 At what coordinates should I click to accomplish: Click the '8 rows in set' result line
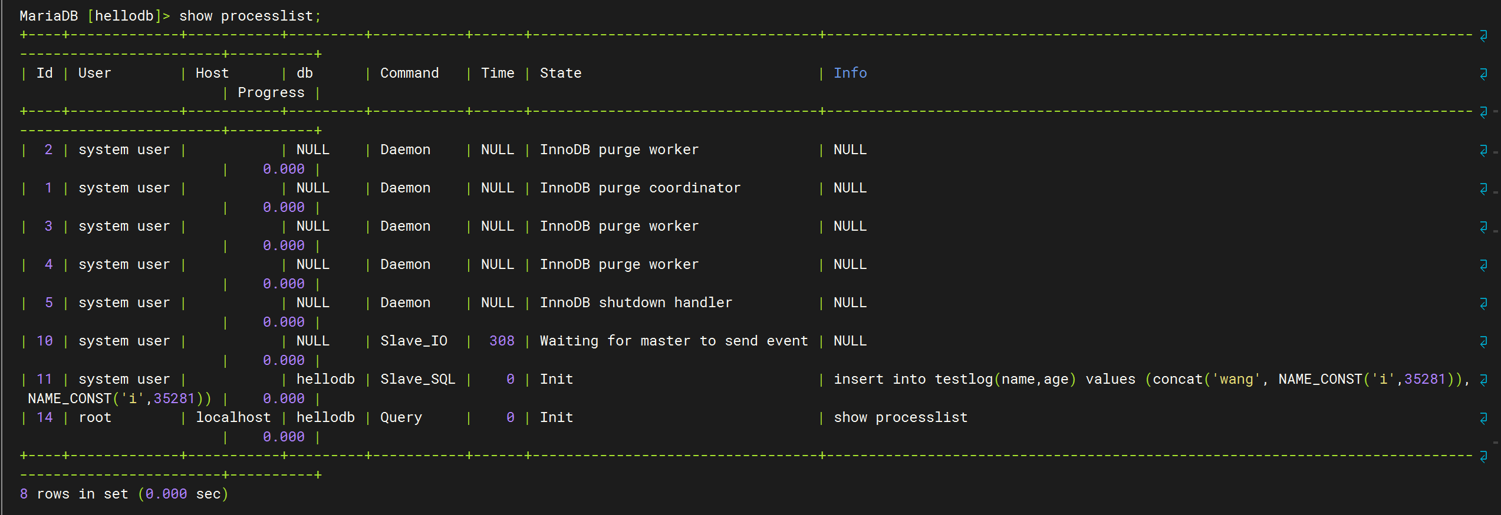[x=124, y=494]
